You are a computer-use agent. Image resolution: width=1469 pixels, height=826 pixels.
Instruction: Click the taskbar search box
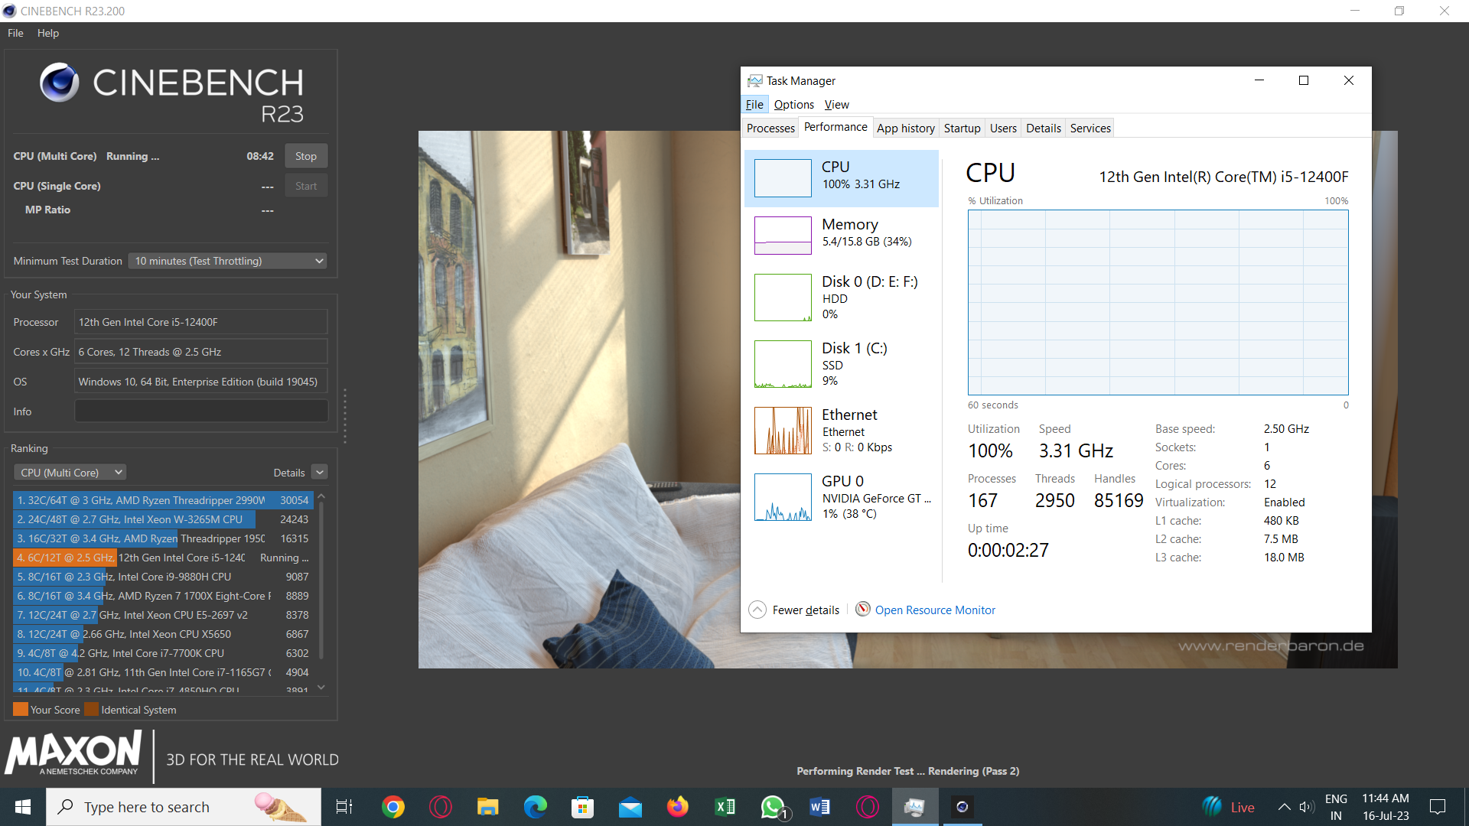(x=184, y=807)
